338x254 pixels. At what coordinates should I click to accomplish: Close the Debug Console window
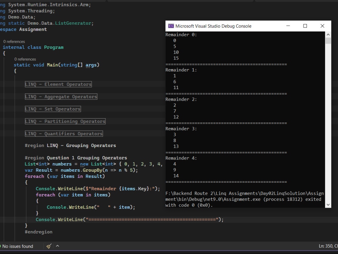[322, 26]
